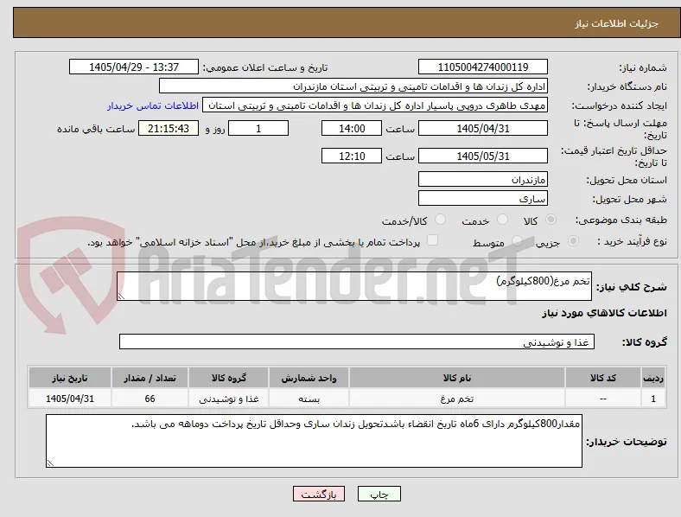Click the delivery city field ساری

pos(483,198)
